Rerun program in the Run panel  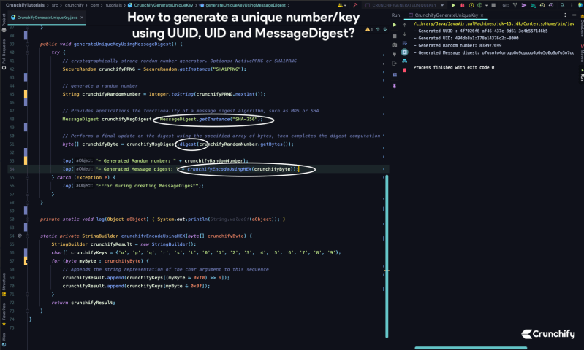pyautogui.click(x=395, y=25)
